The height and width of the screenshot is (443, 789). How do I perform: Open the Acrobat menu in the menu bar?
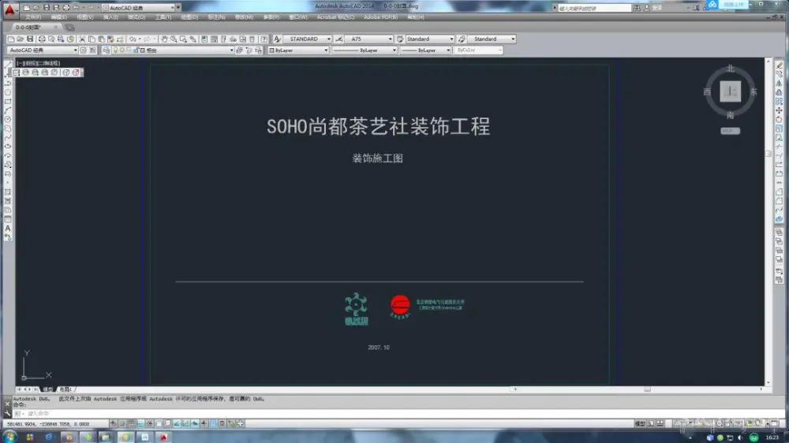click(335, 17)
